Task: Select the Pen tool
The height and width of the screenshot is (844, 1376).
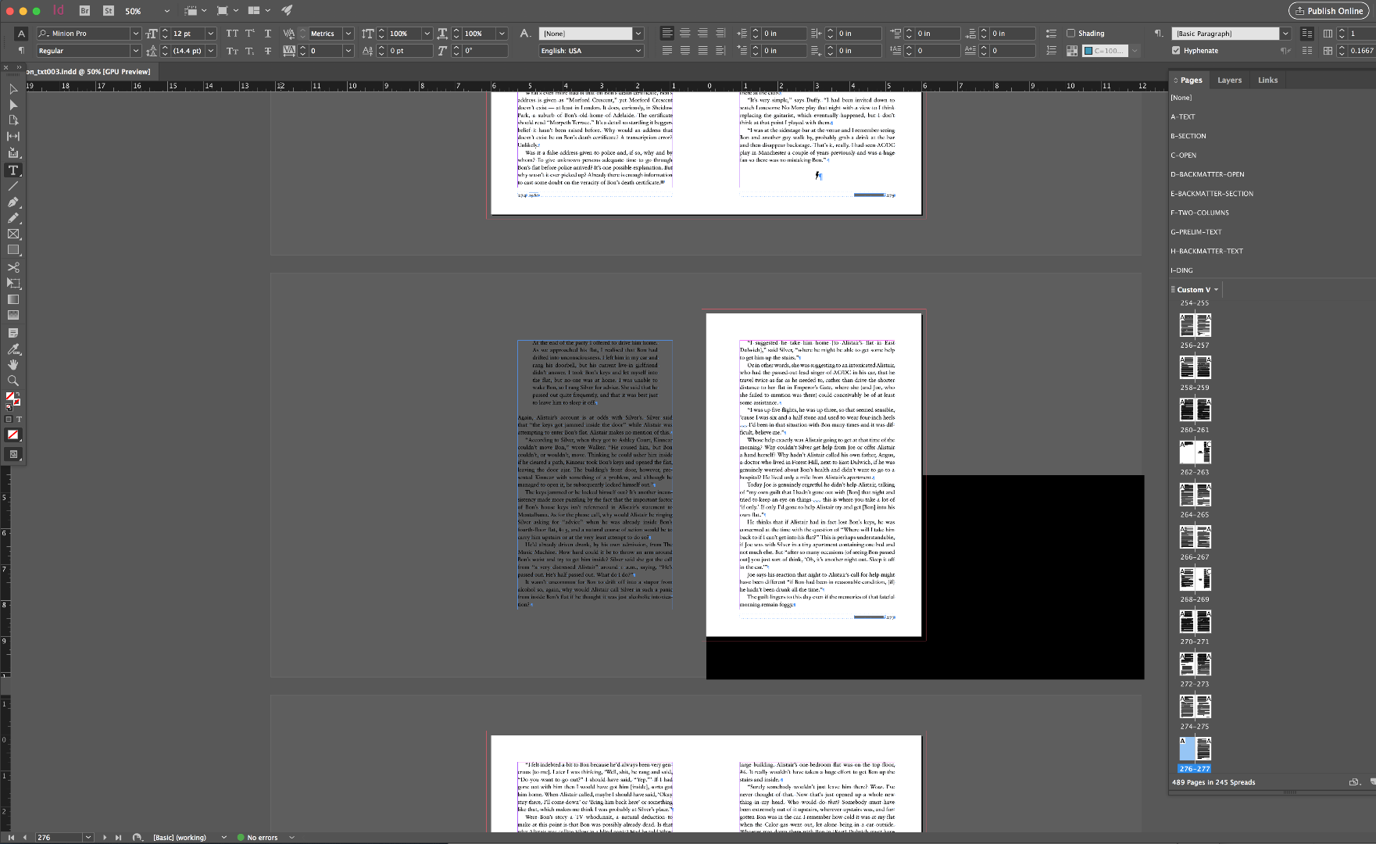Action: [13, 202]
